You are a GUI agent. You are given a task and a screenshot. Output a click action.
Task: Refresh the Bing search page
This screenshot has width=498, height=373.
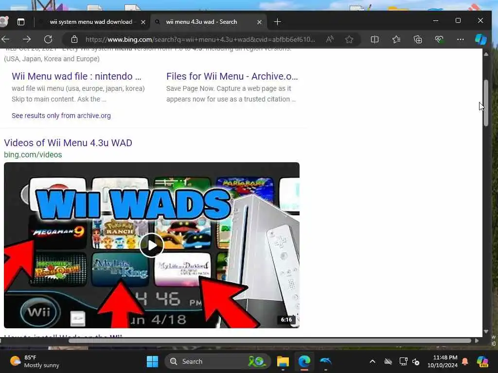[x=48, y=39]
